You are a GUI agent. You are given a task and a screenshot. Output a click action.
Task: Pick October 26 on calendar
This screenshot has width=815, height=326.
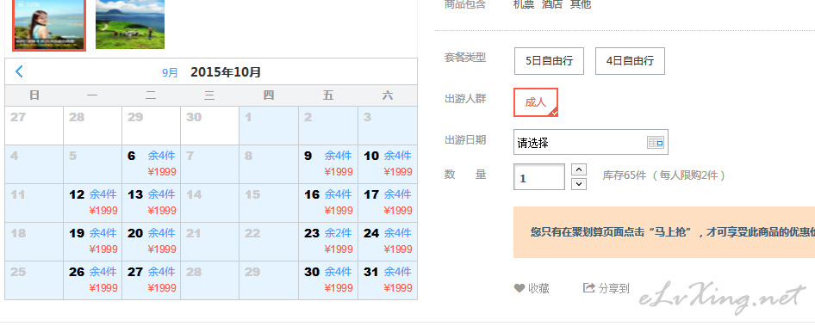(92, 280)
